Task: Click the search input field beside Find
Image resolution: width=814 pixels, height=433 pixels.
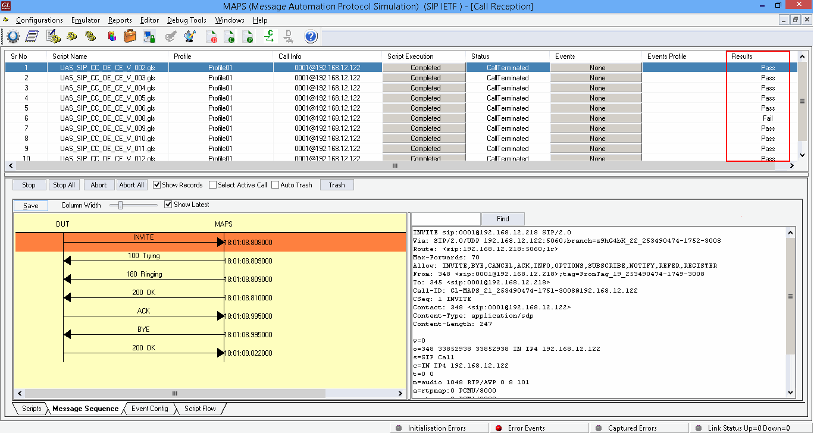Action: (x=446, y=219)
